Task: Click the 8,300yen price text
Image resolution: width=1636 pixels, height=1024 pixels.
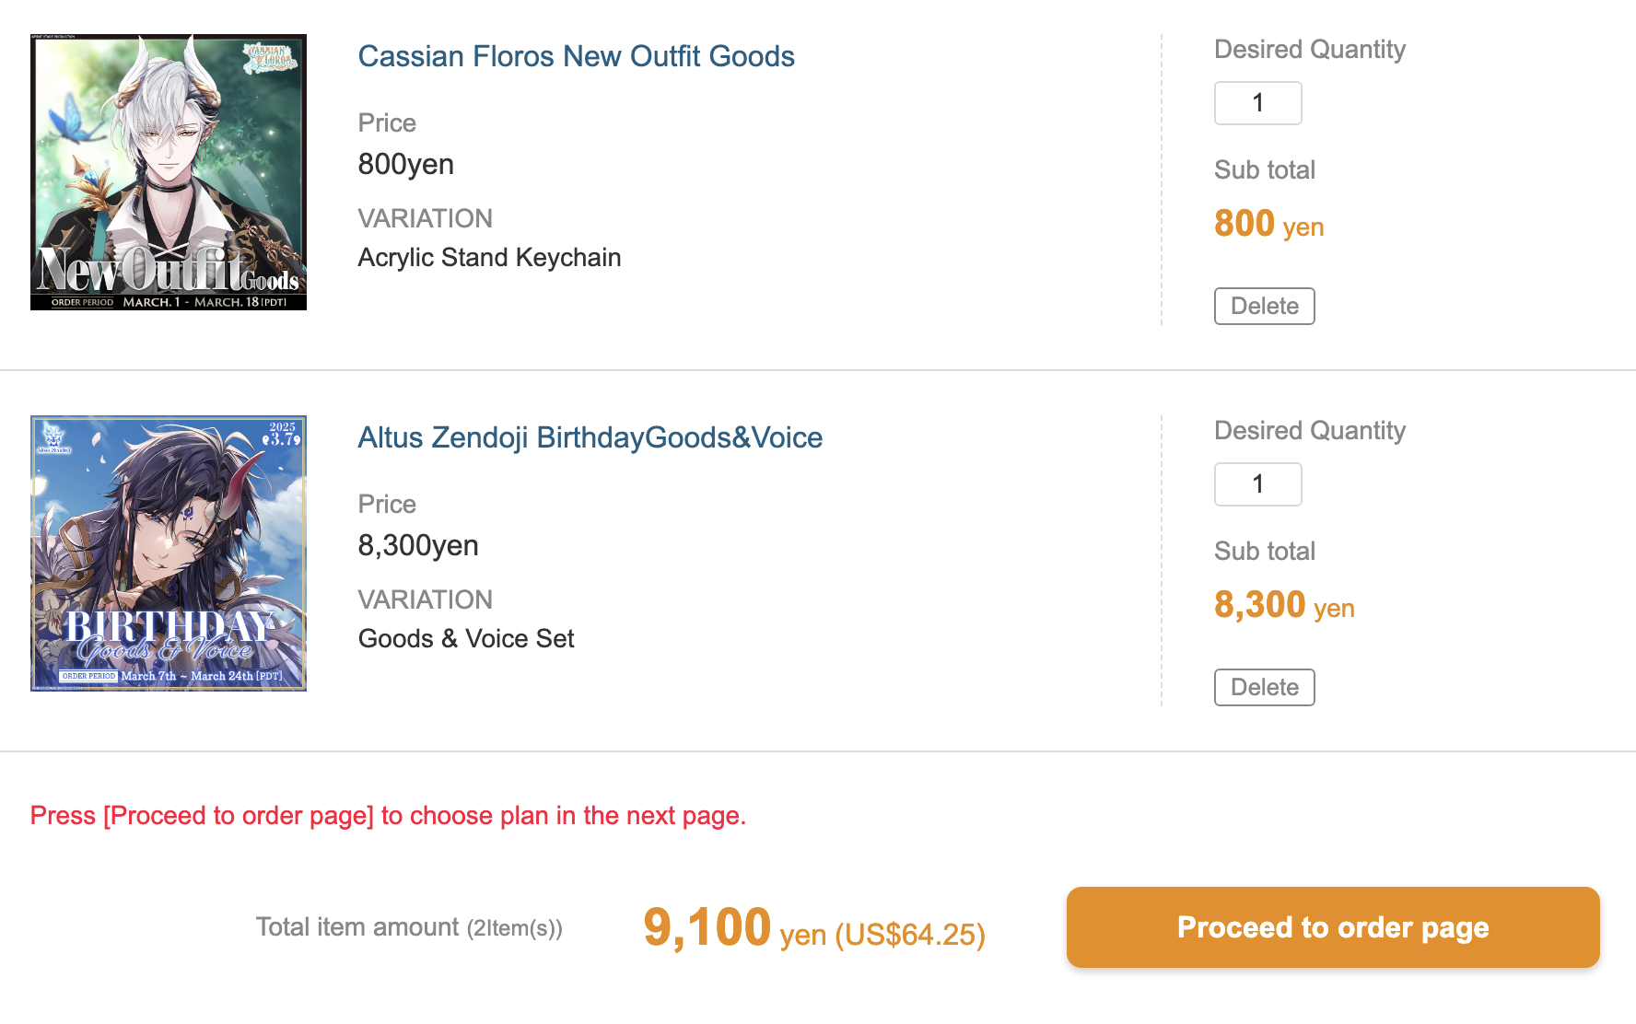Action: click(x=418, y=546)
